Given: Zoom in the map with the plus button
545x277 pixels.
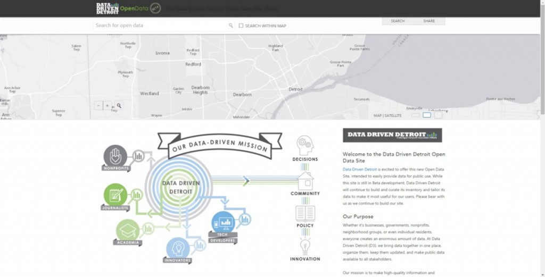Looking at the screenshot, I should pos(108,105).
